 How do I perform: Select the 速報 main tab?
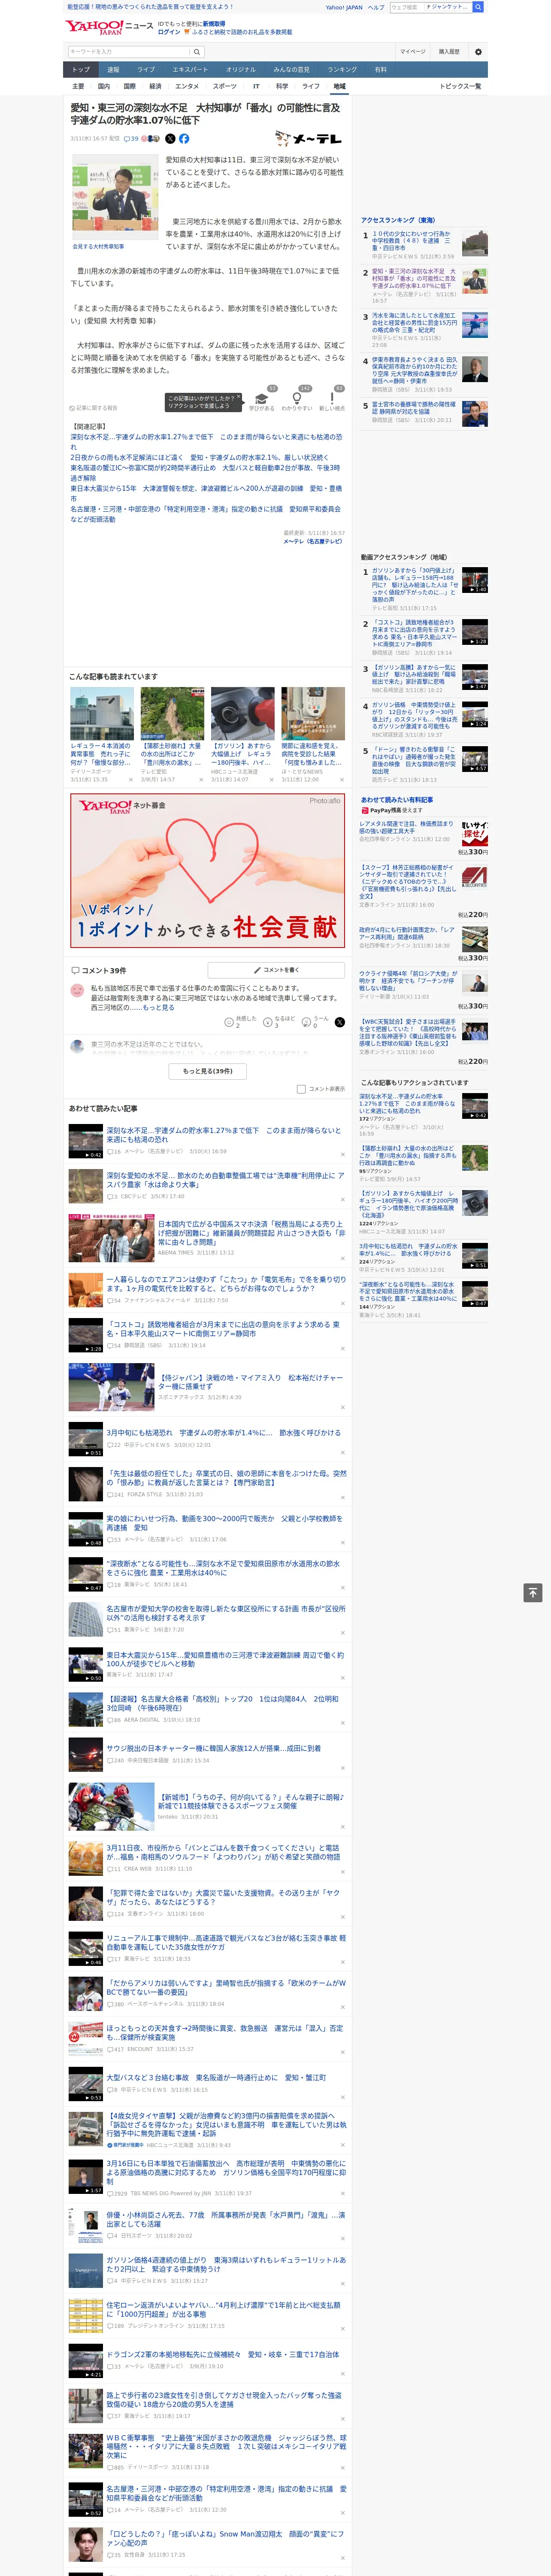click(113, 70)
